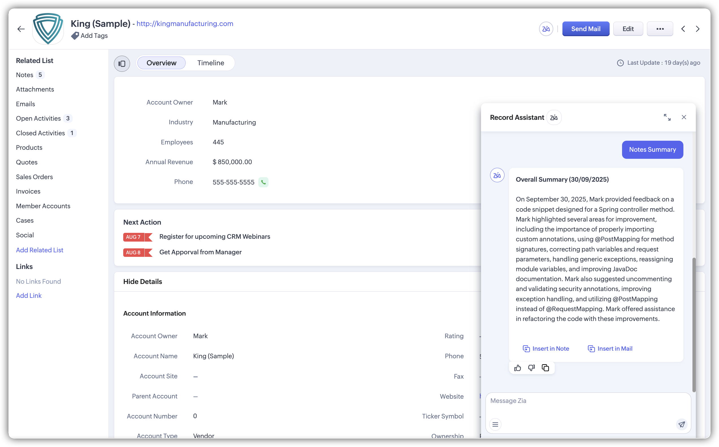Image resolution: width=719 pixels, height=447 pixels.
Task: Click the Zia assistant icon in header
Action: point(546,29)
